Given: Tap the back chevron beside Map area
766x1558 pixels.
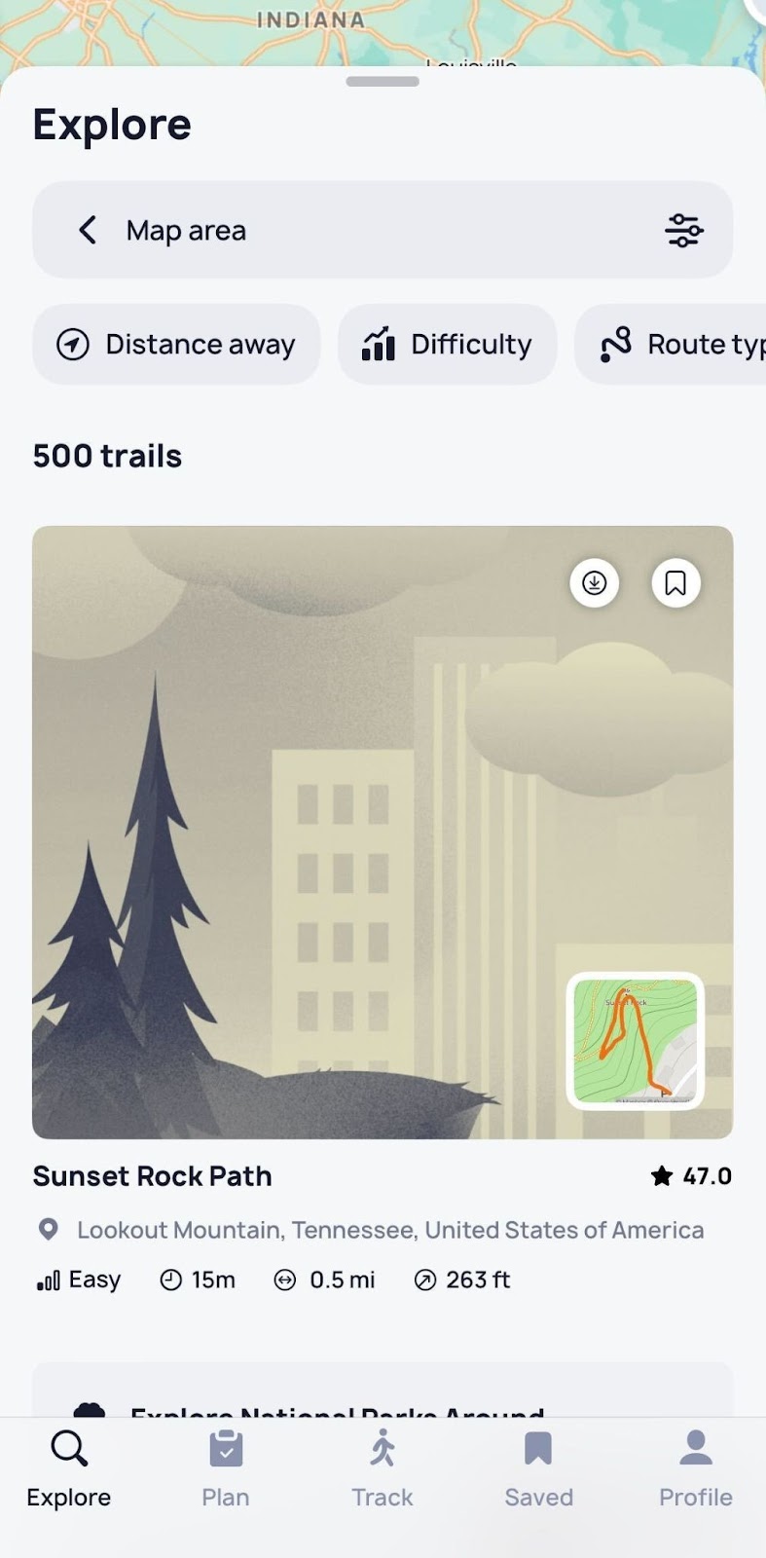Looking at the screenshot, I should [88, 231].
